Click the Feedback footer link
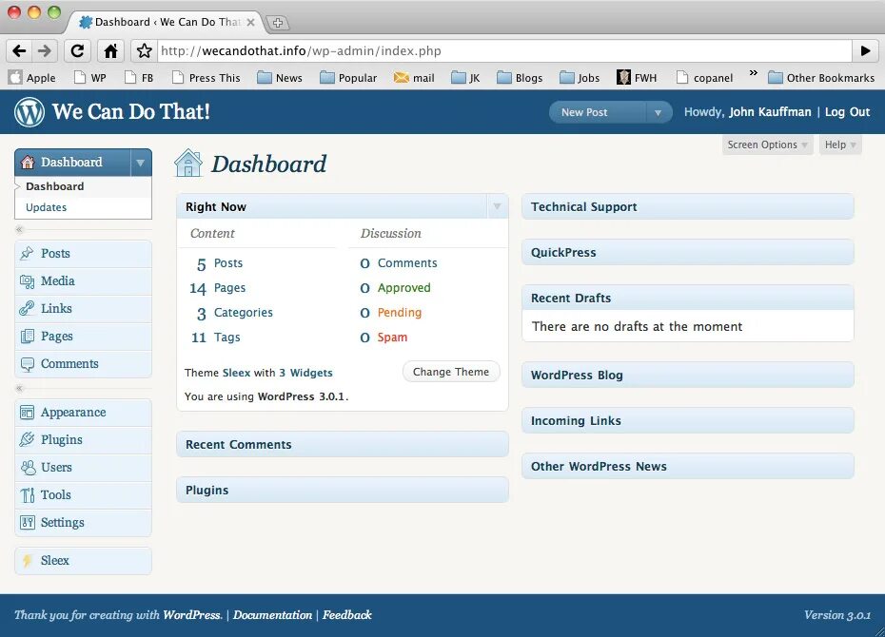Image resolution: width=885 pixels, height=637 pixels. click(x=347, y=615)
